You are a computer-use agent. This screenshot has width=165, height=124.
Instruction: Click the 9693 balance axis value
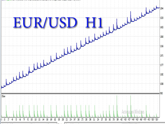pyautogui.click(x=162, y=93)
